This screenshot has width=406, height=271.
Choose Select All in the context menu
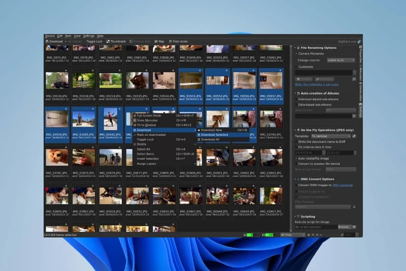pyautogui.click(x=164, y=149)
